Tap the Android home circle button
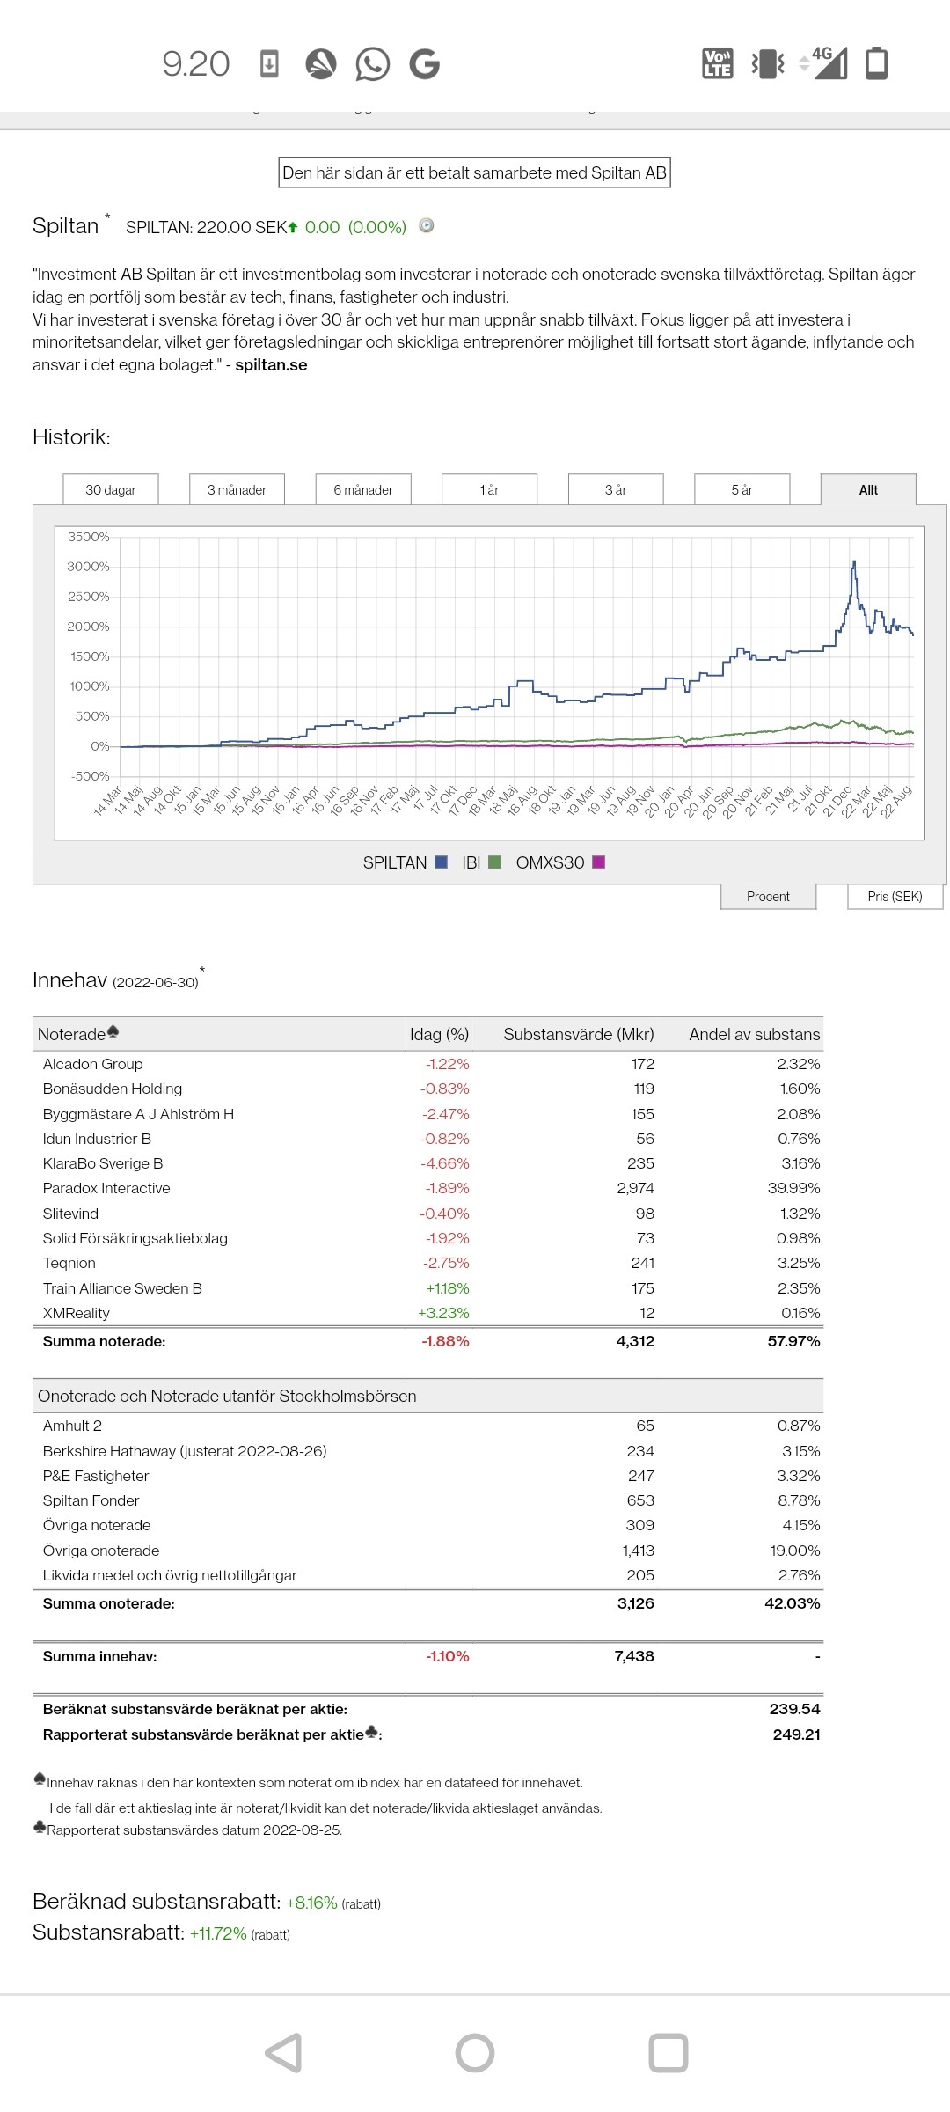This screenshot has width=950, height=2112. point(475,2053)
